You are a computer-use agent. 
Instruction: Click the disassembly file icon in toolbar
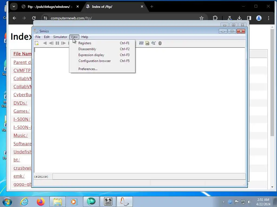tap(147, 43)
